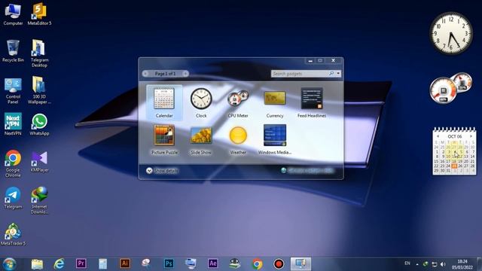Open the 100 3D Wallpaper folder

click(x=39, y=90)
